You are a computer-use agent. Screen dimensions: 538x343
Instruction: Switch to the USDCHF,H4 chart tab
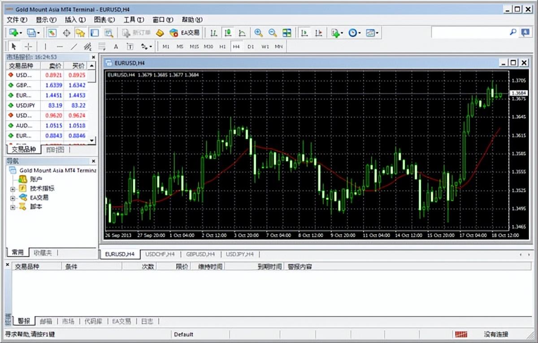click(160, 254)
